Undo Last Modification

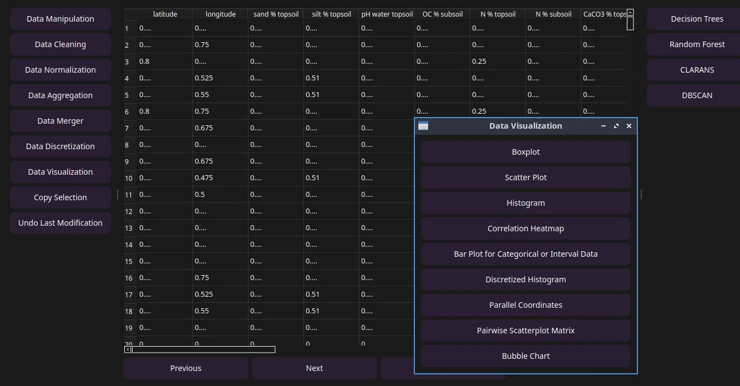60,223
